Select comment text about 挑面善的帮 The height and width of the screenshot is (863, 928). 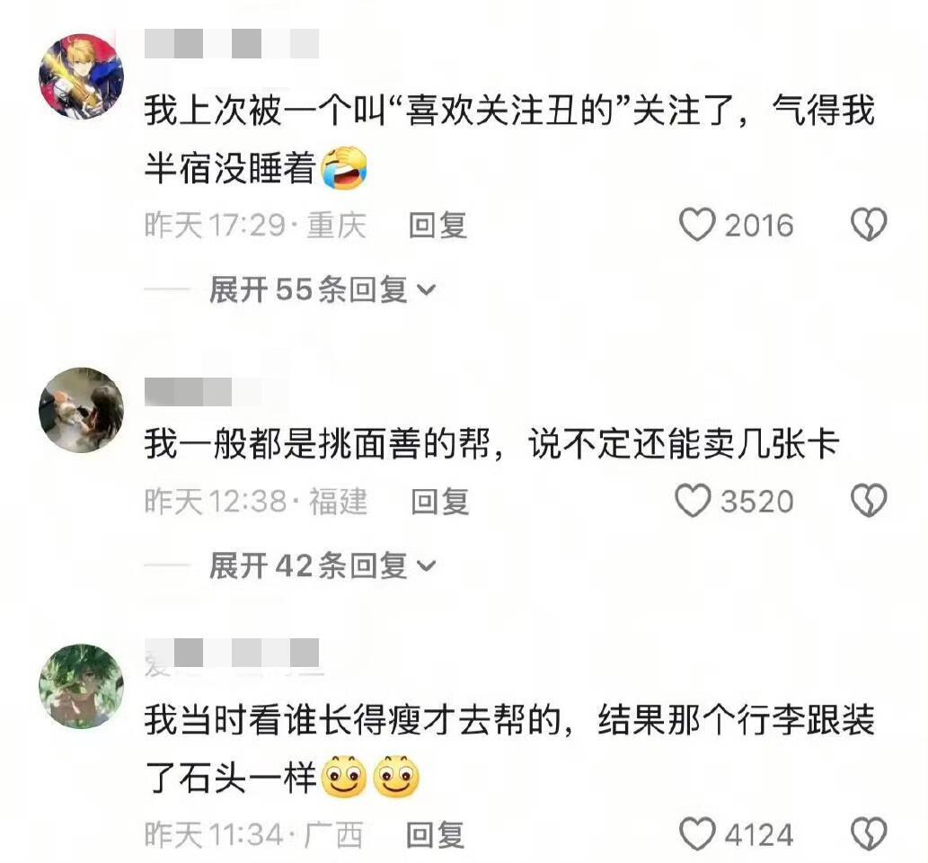point(491,444)
